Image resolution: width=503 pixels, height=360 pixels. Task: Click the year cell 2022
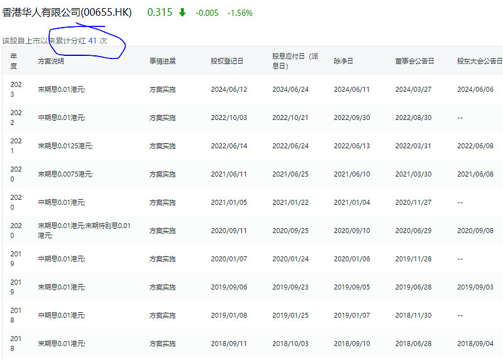pyautogui.click(x=16, y=117)
